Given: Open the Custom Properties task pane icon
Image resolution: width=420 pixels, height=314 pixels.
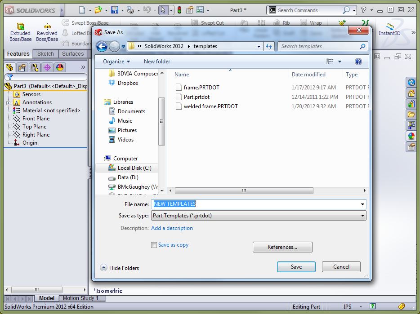Looking at the screenshot, I should (x=411, y=146).
